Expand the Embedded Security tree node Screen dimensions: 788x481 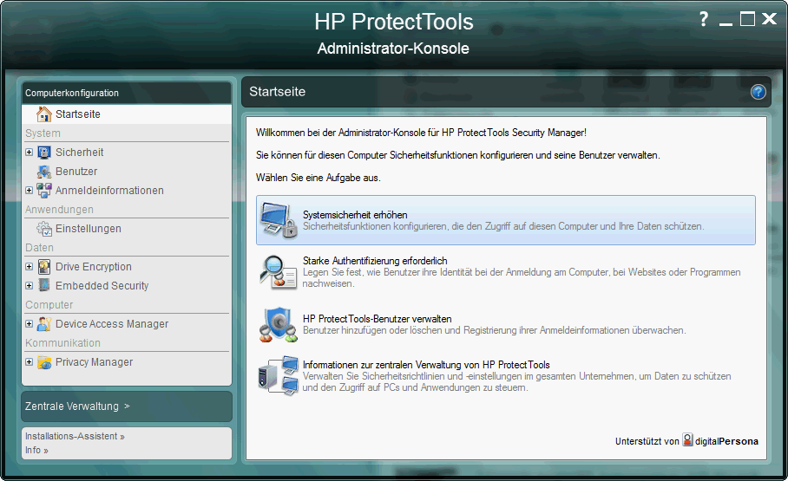(29, 286)
